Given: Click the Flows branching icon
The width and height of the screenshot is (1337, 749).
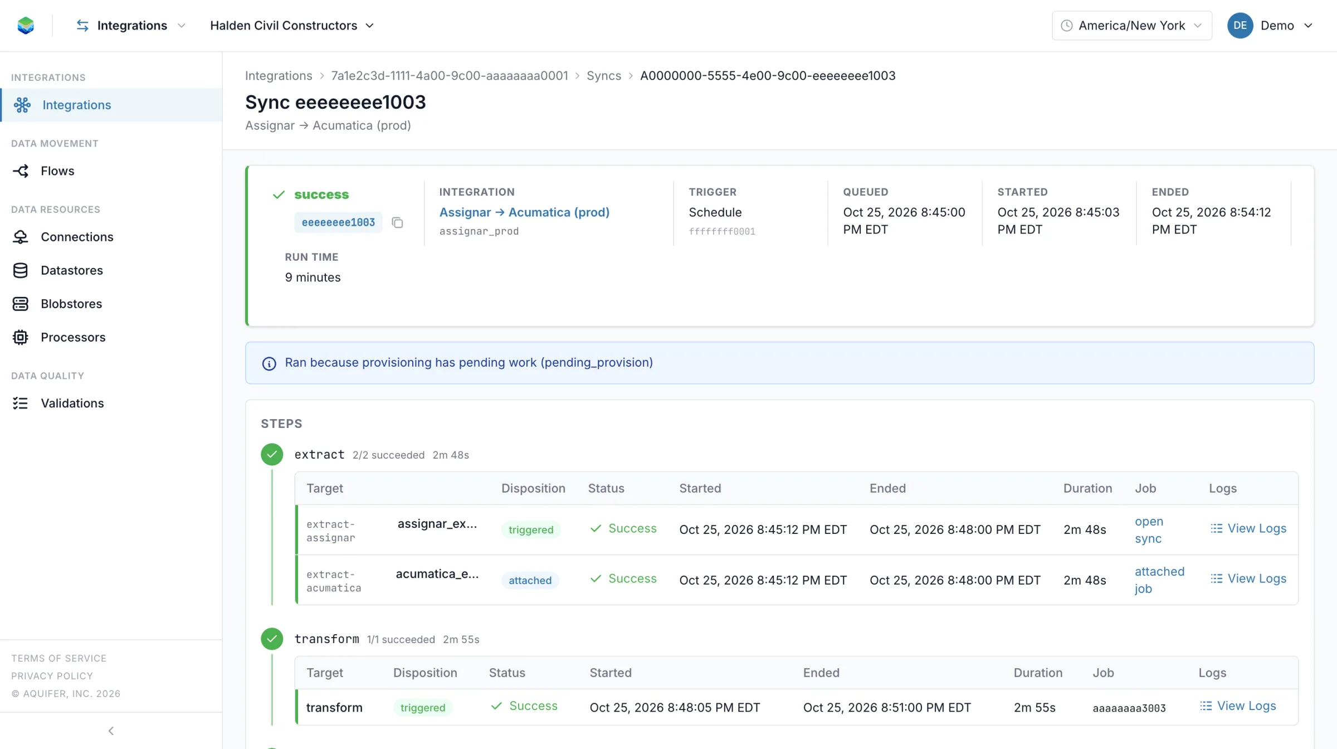Looking at the screenshot, I should tap(21, 171).
